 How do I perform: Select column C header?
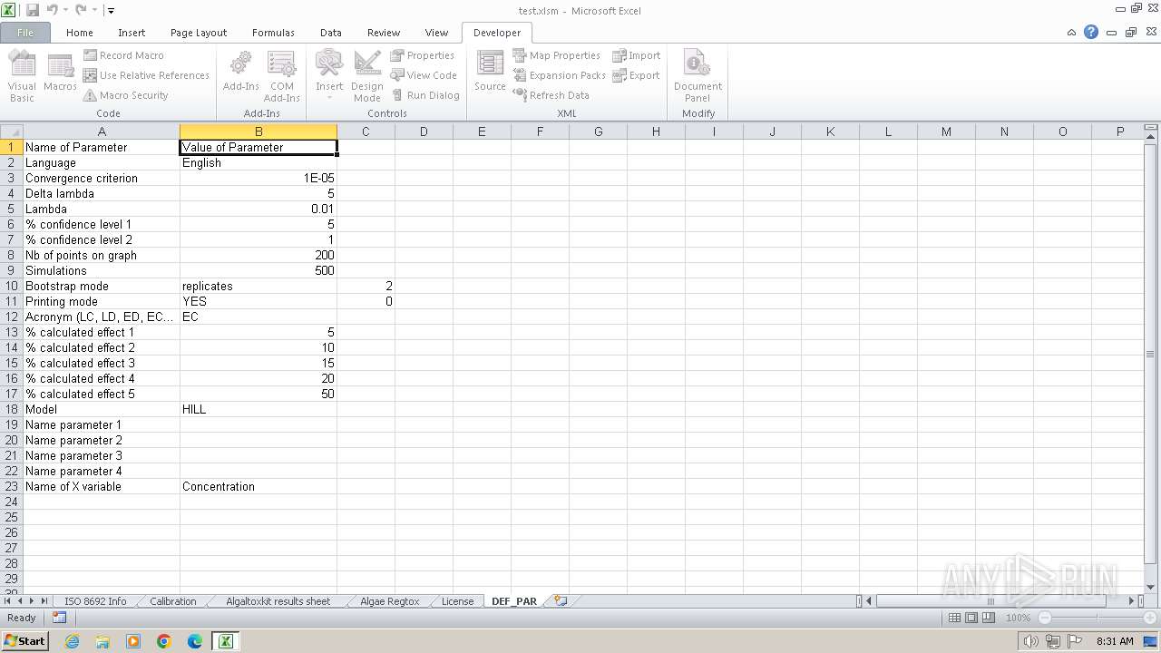click(366, 132)
